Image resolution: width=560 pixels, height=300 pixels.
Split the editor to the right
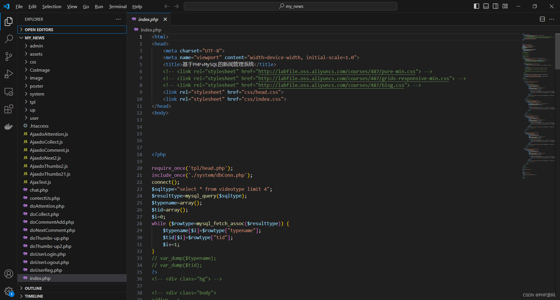click(542, 19)
